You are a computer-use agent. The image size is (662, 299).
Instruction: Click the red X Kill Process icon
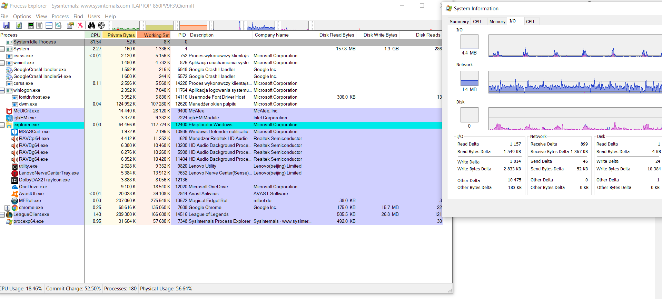coord(80,25)
